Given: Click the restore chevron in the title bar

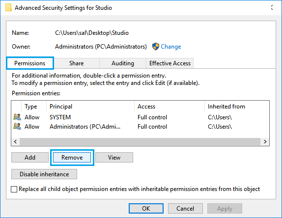Looking at the screenshot, I should 272,7.
